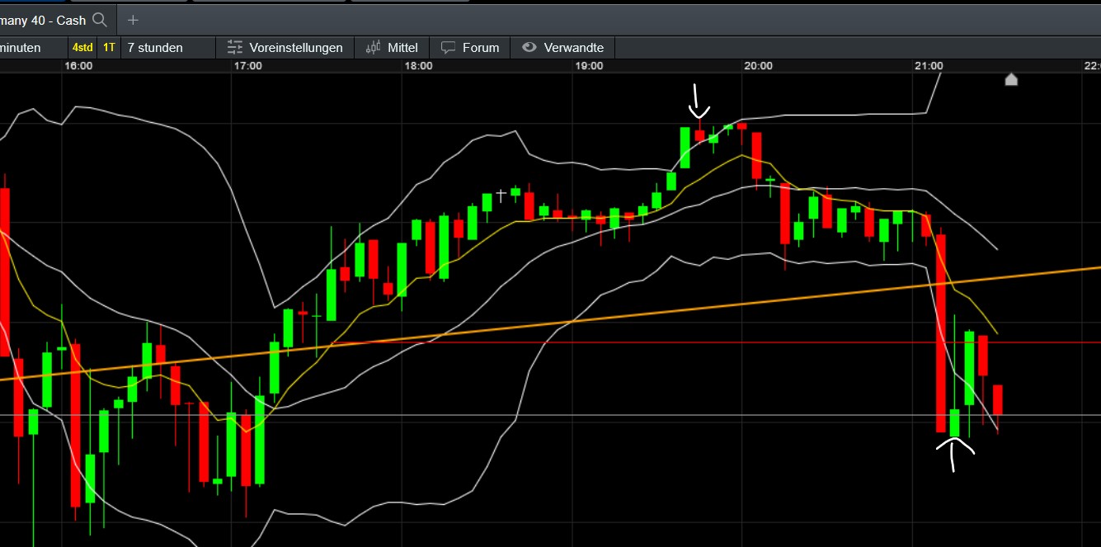Viewport: 1101px width, 547px height.
Task: Click the 18:00 time axis label
Action: tap(419, 65)
